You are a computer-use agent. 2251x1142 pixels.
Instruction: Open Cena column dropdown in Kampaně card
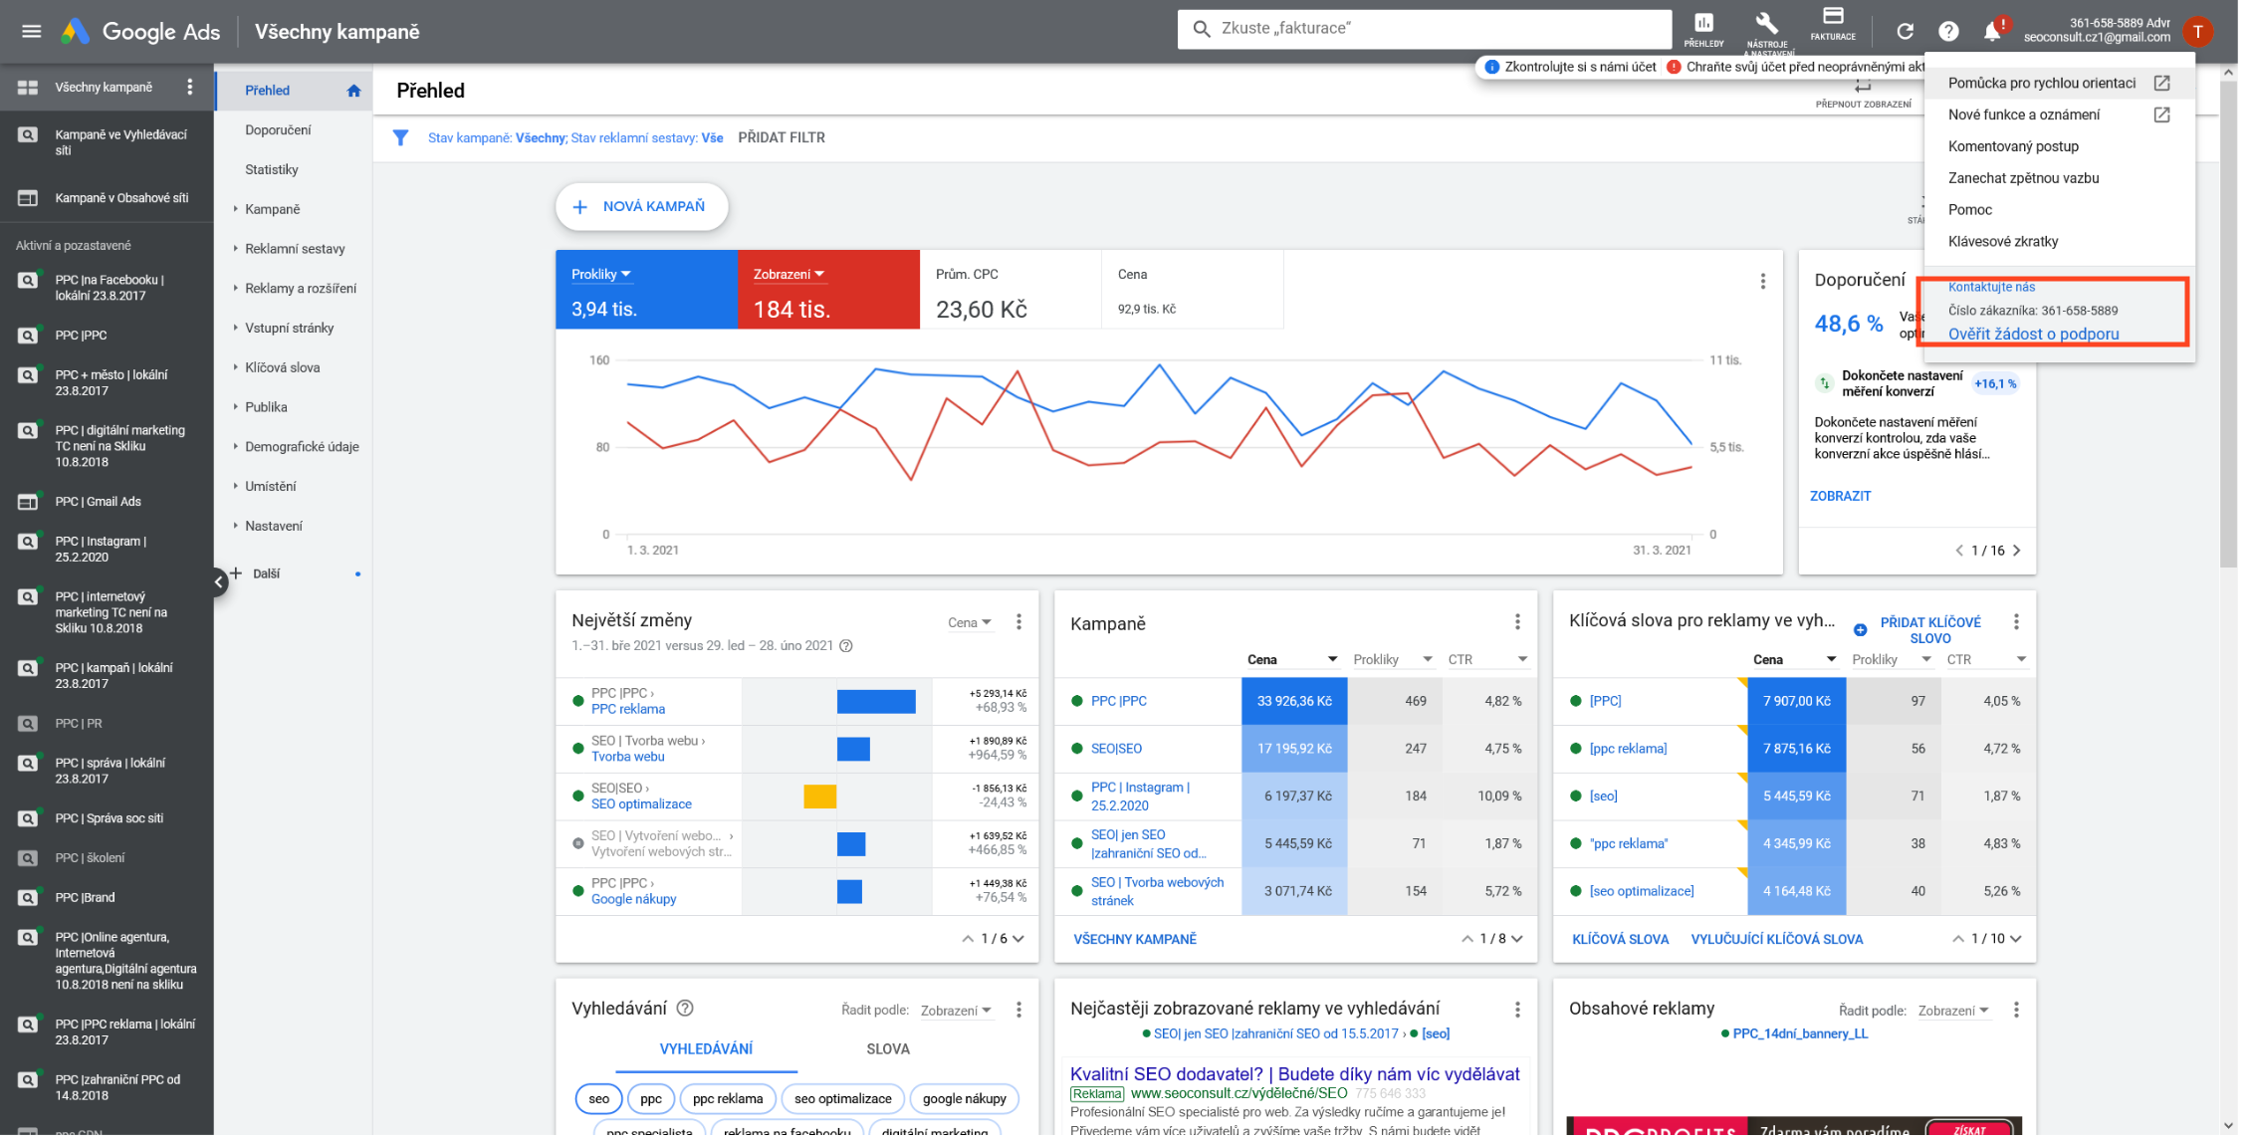(1339, 663)
